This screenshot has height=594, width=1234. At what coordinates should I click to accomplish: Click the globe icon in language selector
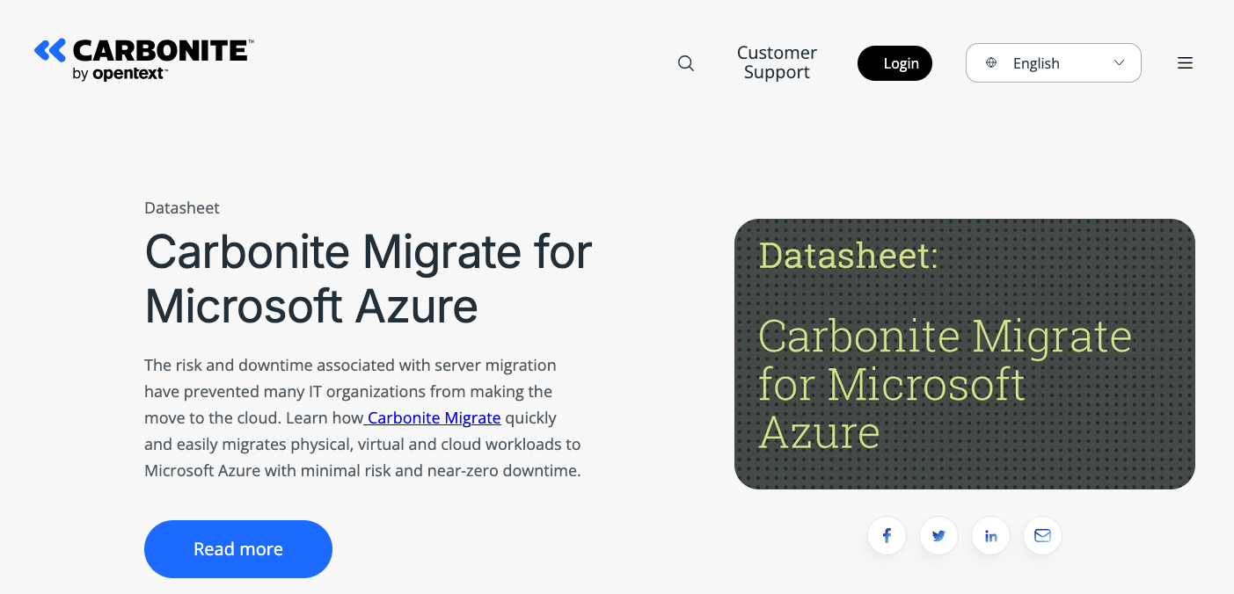[991, 63]
